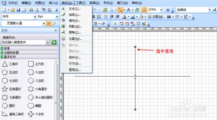Open the search shapes history dropdown arrow
Screen dimensions: 217x120
48,42
